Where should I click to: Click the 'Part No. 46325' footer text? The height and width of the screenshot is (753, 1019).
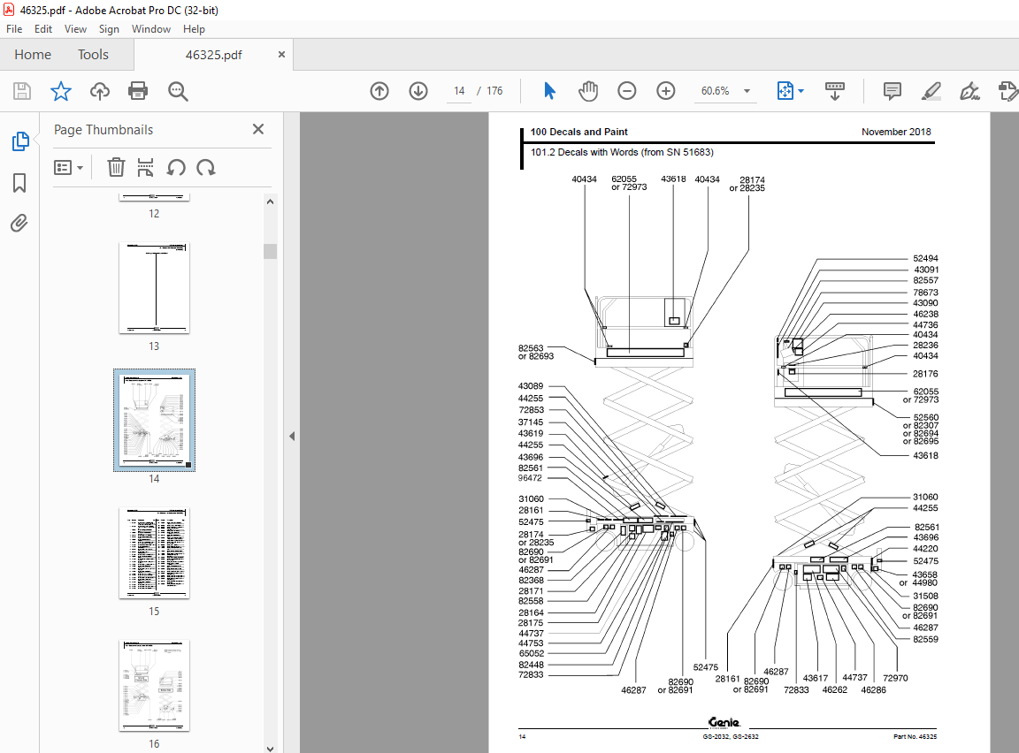coord(915,737)
